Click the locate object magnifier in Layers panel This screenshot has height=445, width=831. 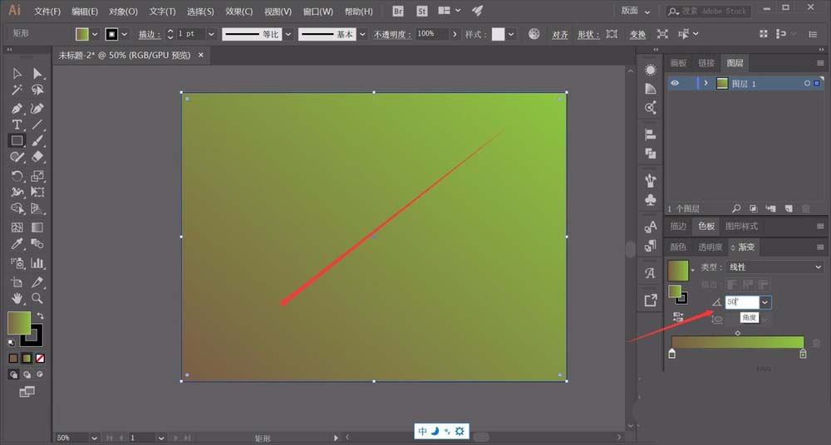pyautogui.click(x=736, y=208)
